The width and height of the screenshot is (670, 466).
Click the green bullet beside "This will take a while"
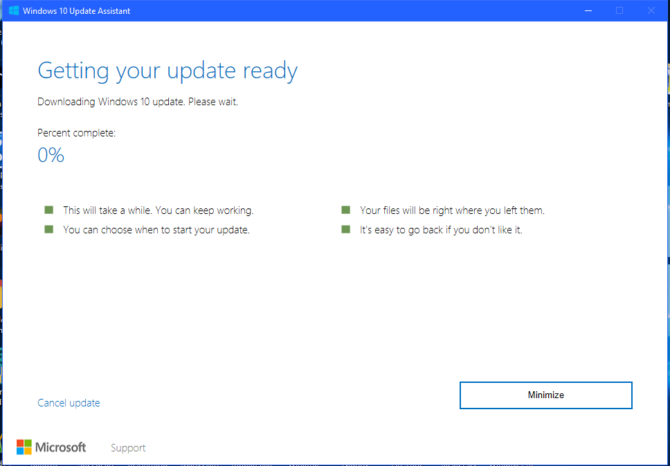[48, 210]
